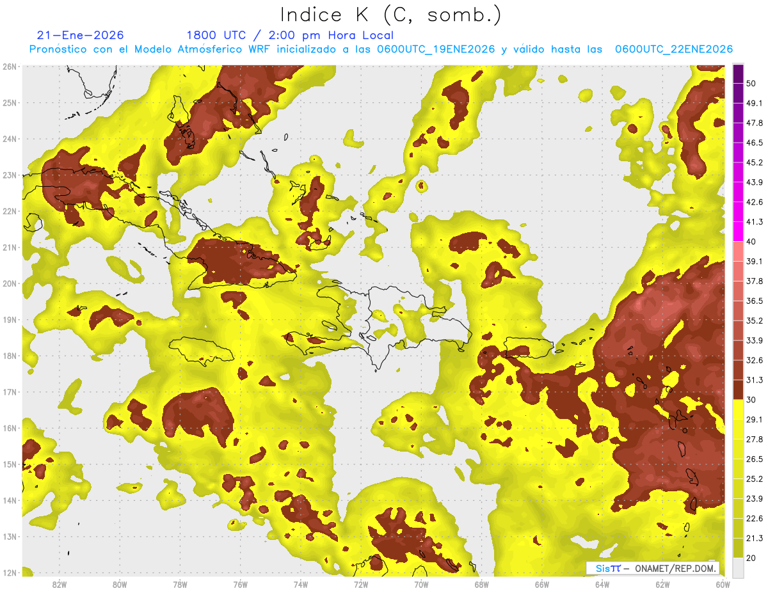Image resolution: width=768 pixels, height=593 pixels.
Task: Click the 25N latitude label
Action: (x=10, y=102)
